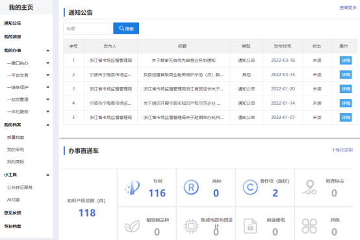Click the geographical indication (地理标志) map pin icon
Screen dimensions: 360x240
click(x=309, y=187)
